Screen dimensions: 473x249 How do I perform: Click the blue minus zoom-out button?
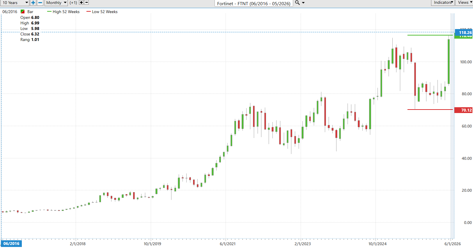click(x=40, y=3)
